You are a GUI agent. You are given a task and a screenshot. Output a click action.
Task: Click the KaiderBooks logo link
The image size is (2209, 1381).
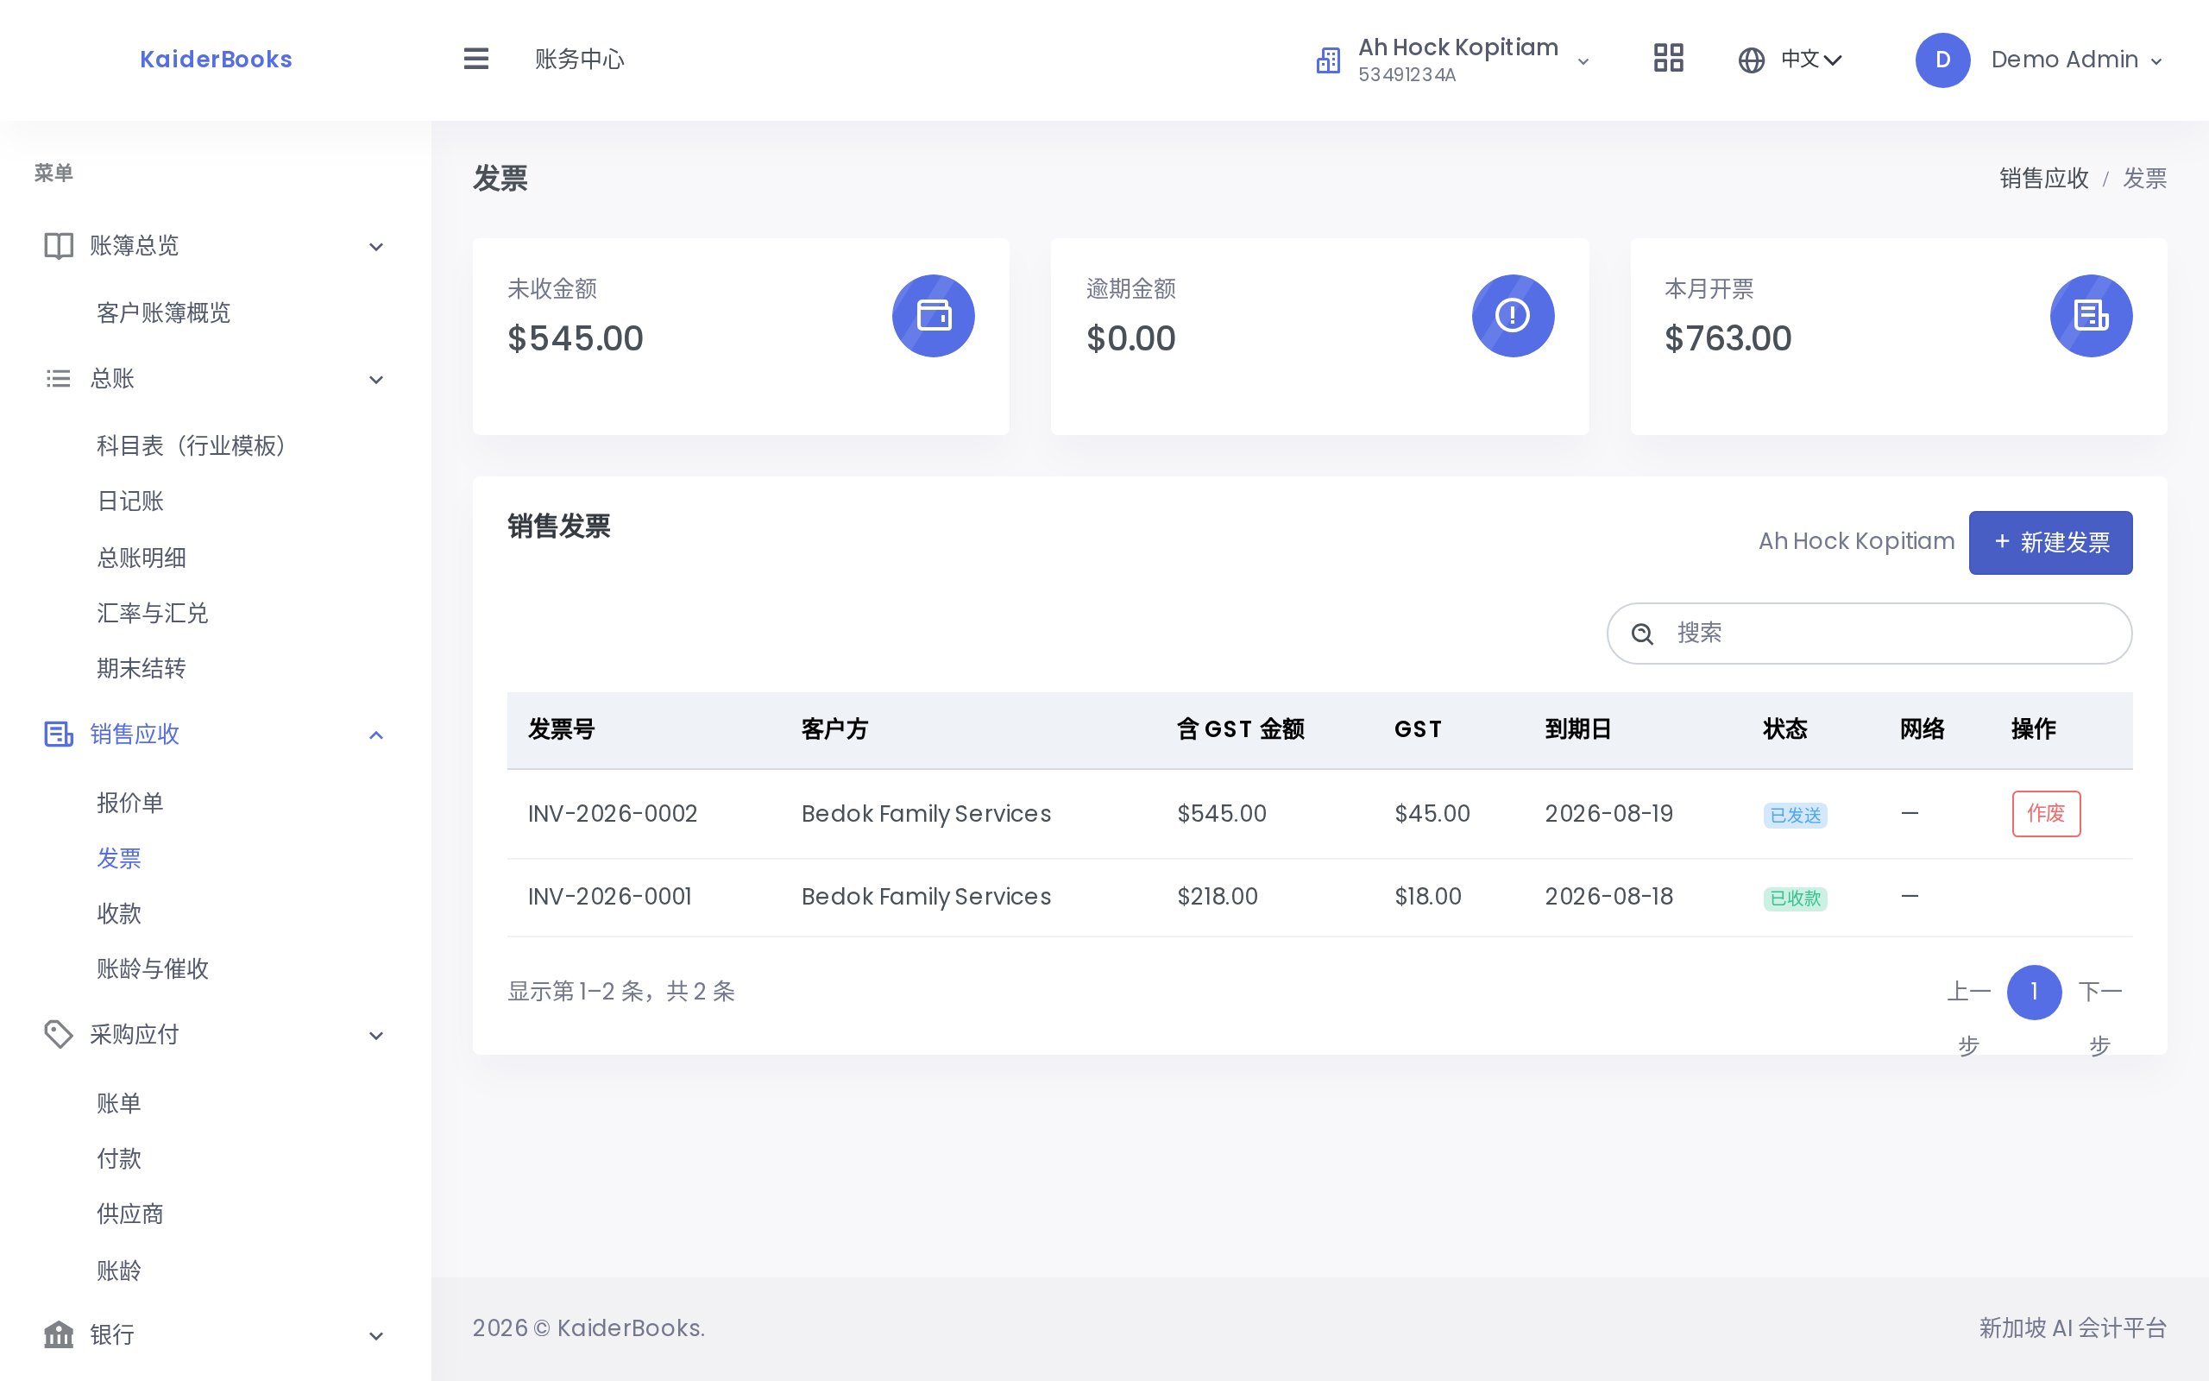click(217, 60)
